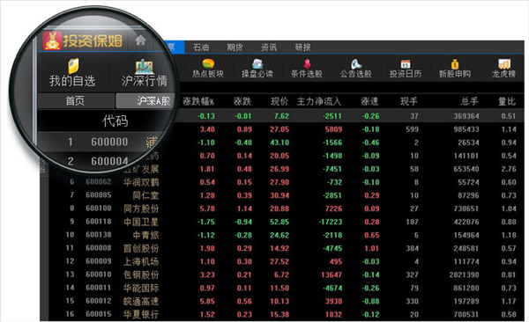Click net inflow value -17223
Image resolution: width=529 pixels, height=322 pixels.
pos(331,222)
